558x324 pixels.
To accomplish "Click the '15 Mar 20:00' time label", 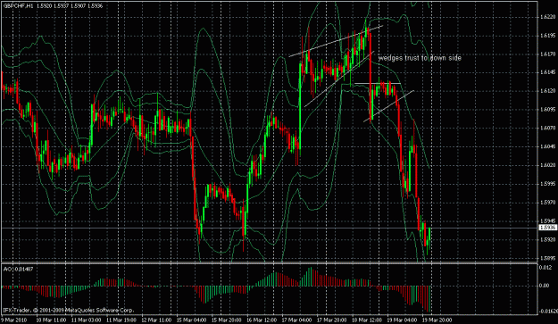I will point(227,320).
